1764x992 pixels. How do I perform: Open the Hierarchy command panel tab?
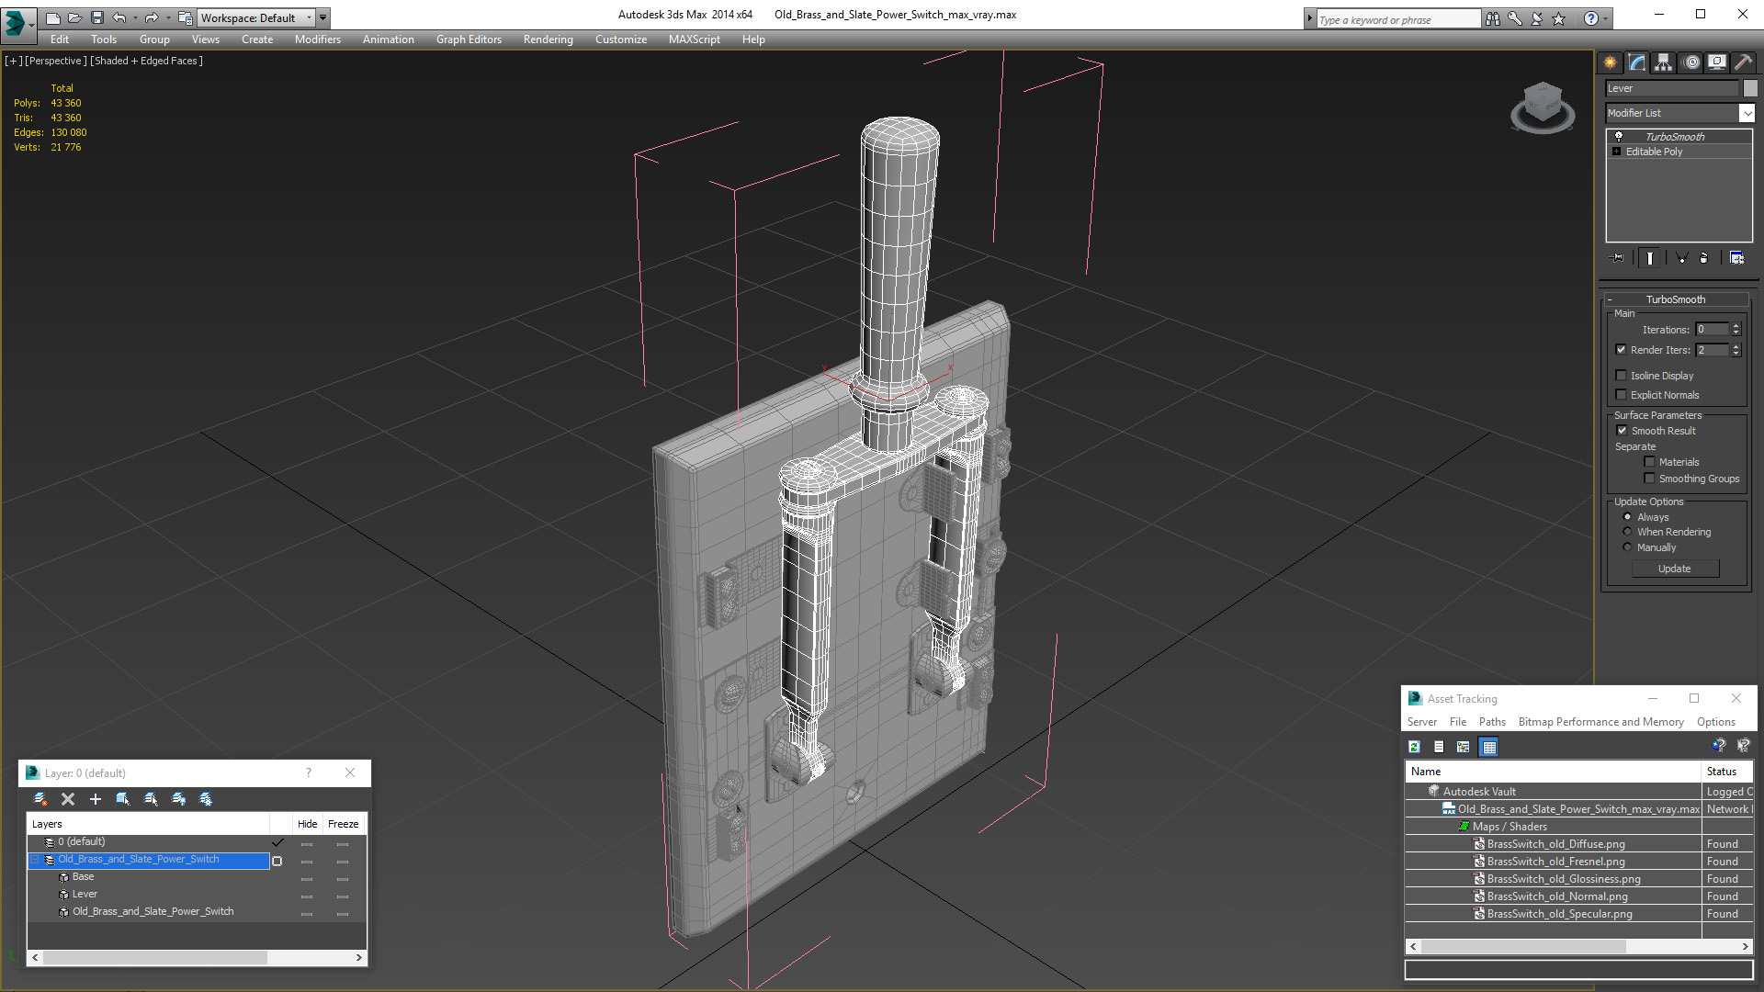1663,62
